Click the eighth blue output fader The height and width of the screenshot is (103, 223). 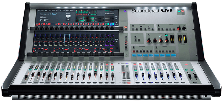pos(180,75)
